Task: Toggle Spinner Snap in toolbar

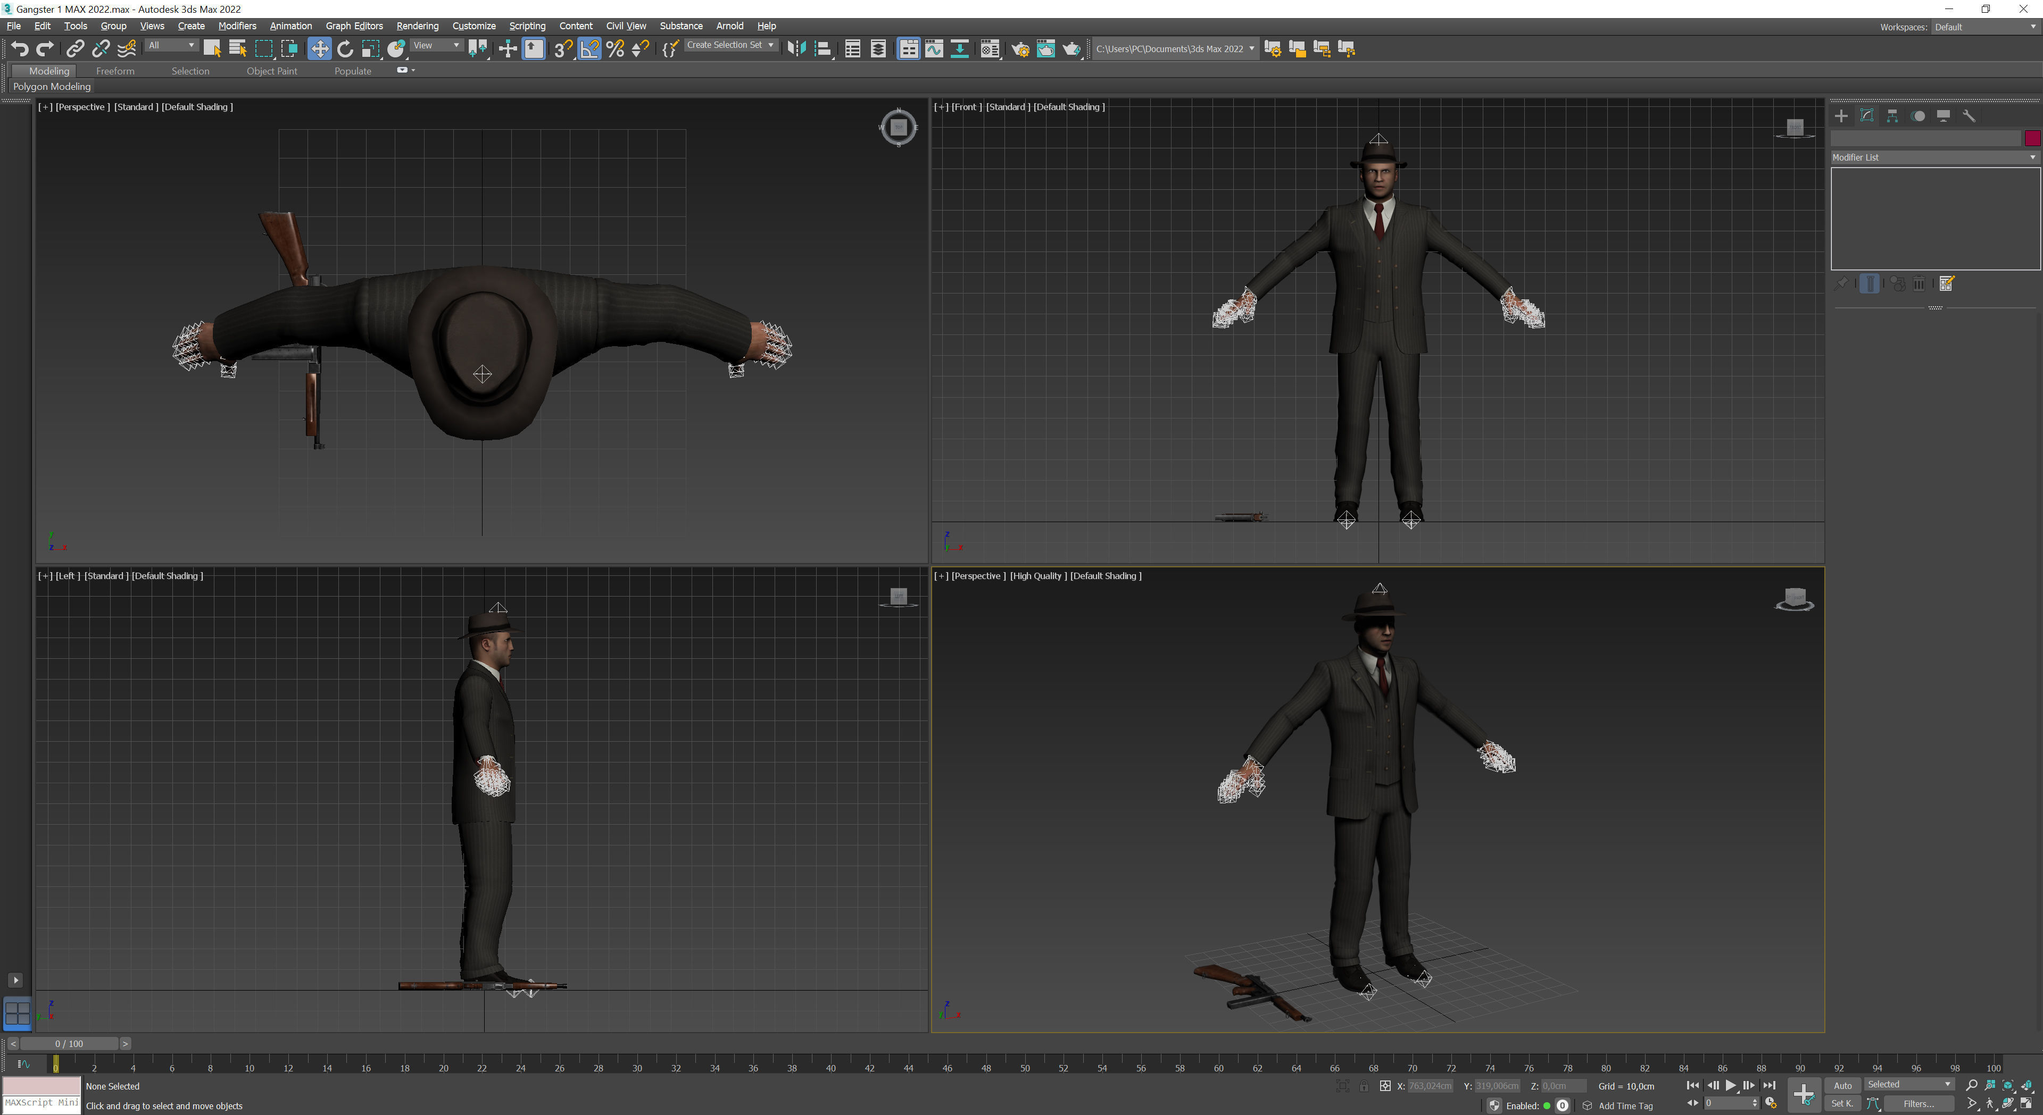Action: point(641,49)
